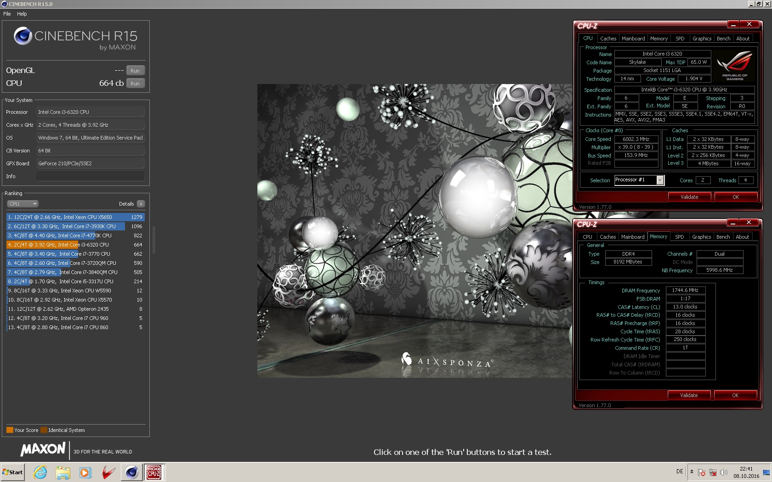772x482 pixels.
Task: Select ranking row AMD Opteron 2435
Action: coord(75,309)
